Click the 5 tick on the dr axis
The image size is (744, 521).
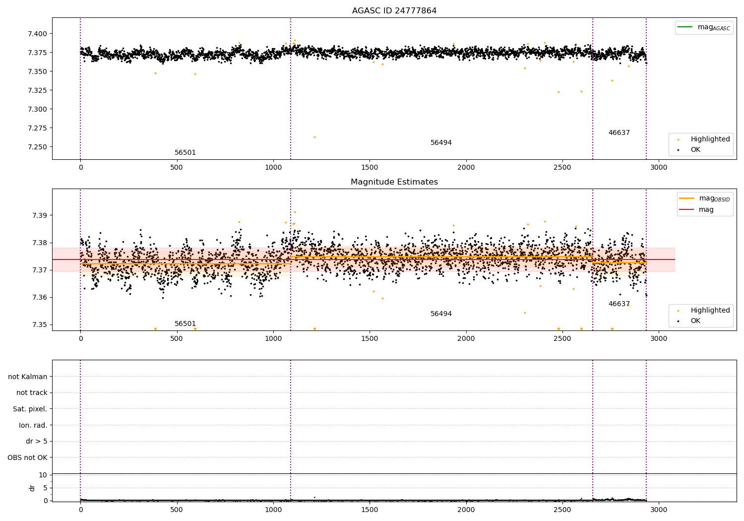(x=46, y=488)
